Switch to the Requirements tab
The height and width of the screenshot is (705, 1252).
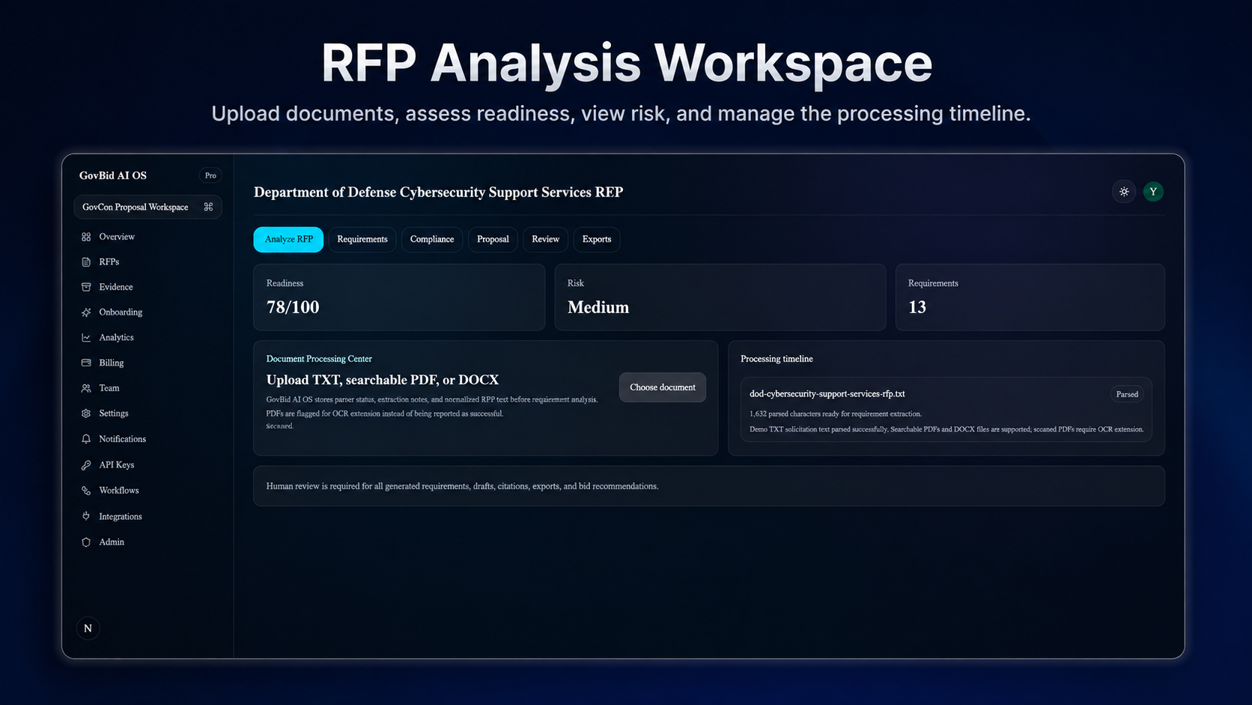[x=362, y=240]
